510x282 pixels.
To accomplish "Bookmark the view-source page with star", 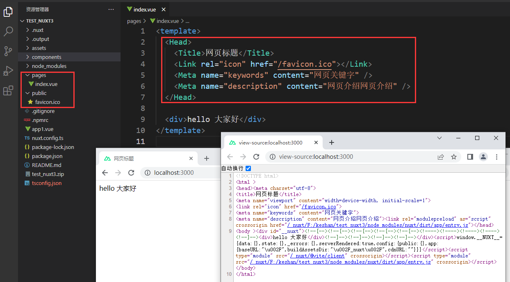I will [x=454, y=157].
